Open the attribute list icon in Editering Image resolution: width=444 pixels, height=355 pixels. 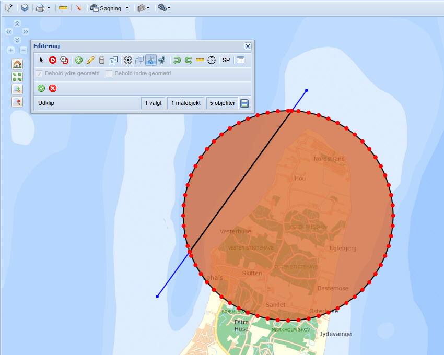(x=241, y=60)
